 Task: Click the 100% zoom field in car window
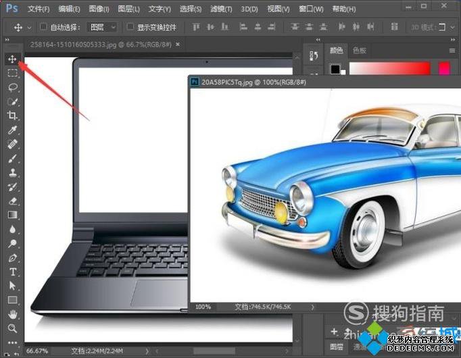pyautogui.click(x=203, y=307)
